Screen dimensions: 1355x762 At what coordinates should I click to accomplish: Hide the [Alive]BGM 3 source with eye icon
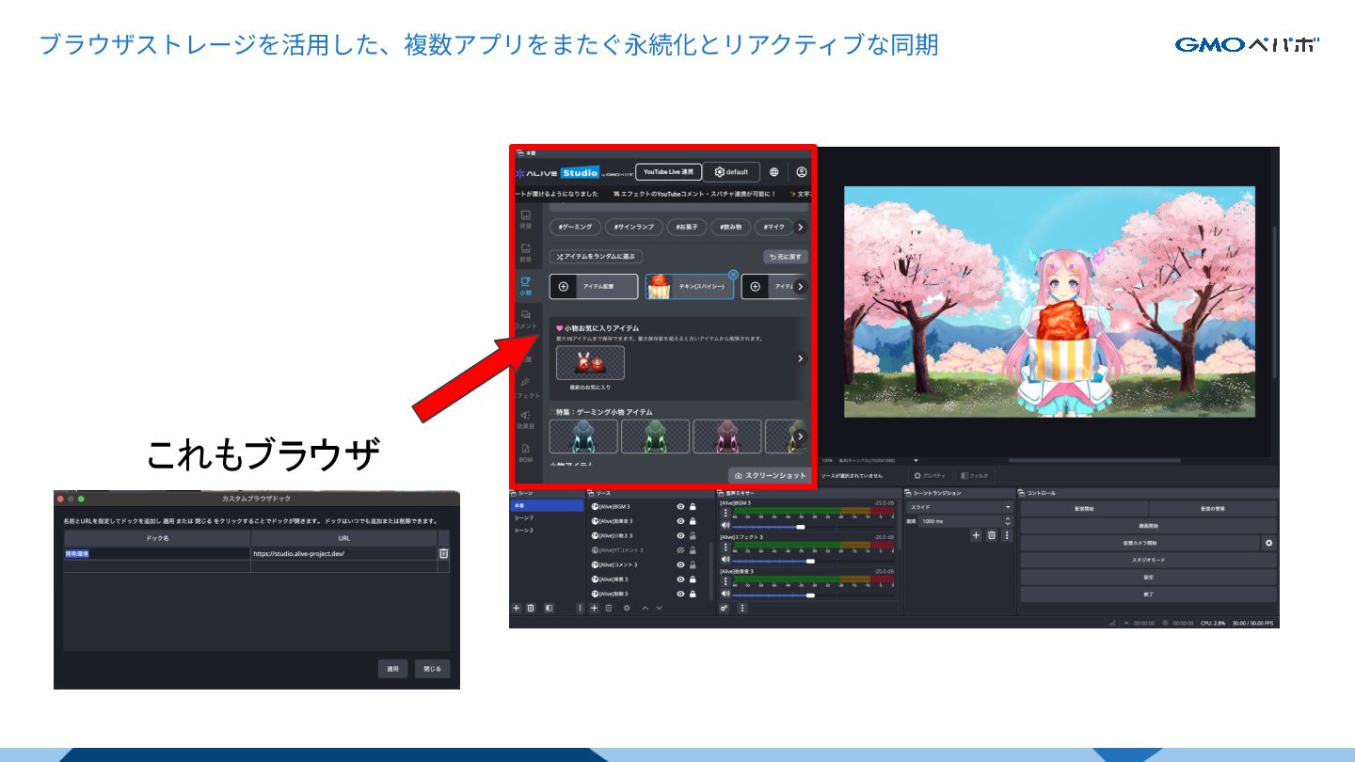point(680,506)
